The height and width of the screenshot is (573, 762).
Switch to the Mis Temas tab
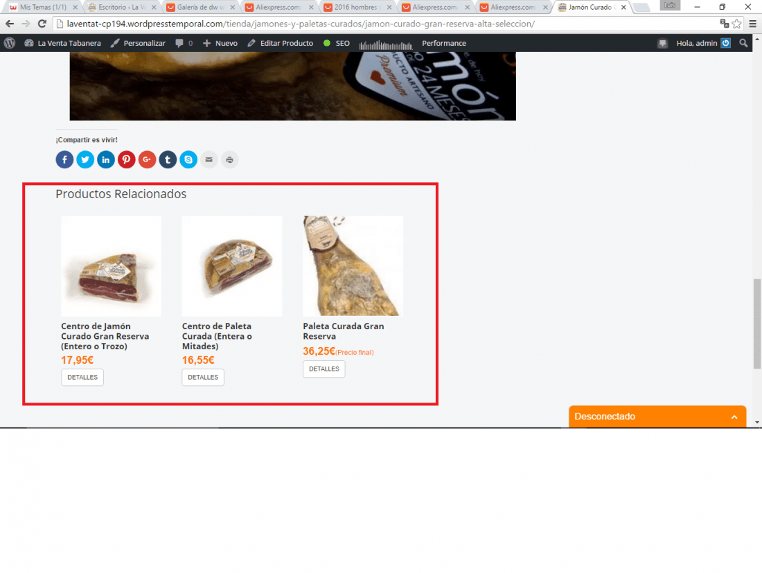(x=43, y=8)
